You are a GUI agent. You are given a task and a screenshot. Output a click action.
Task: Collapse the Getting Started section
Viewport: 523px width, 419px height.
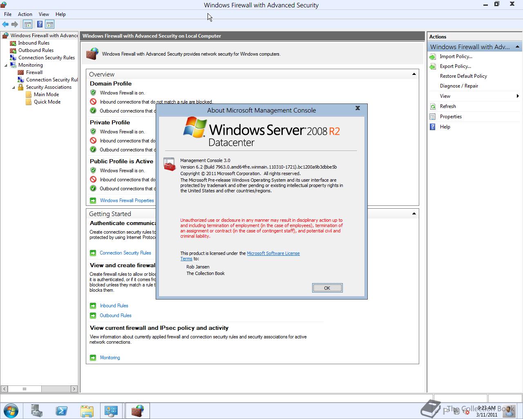[x=414, y=214]
